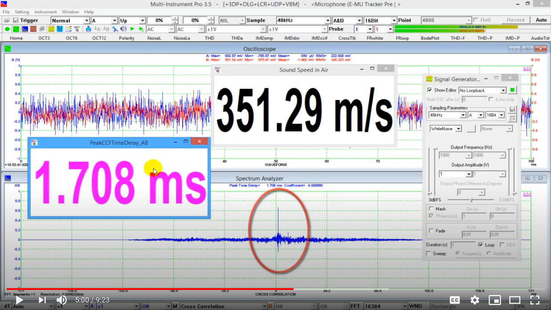Mute the video with volume icon

[x=62, y=300]
